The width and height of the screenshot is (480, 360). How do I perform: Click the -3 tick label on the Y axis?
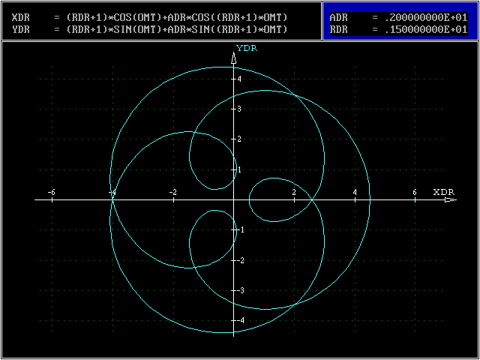coord(241,290)
